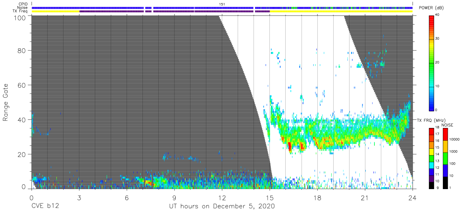The image size is (464, 214).
Task: Click the 10000 tick on NOISE legend
Action: pyautogui.click(x=455, y=139)
